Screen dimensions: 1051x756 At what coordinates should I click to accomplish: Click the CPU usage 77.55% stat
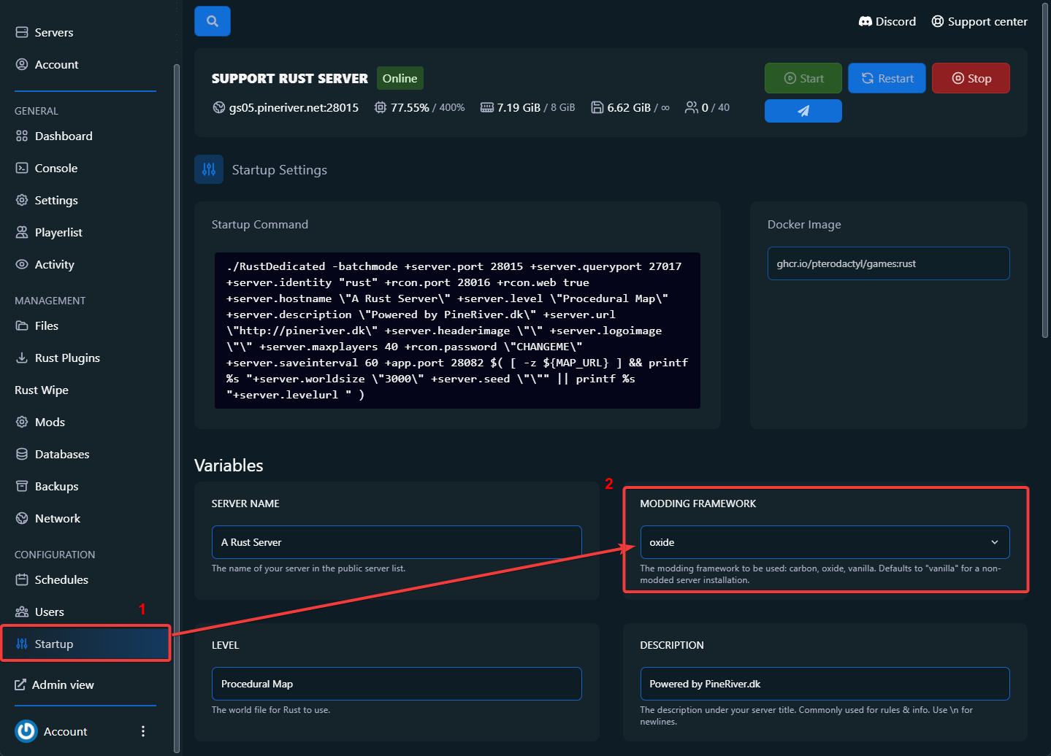pos(419,107)
